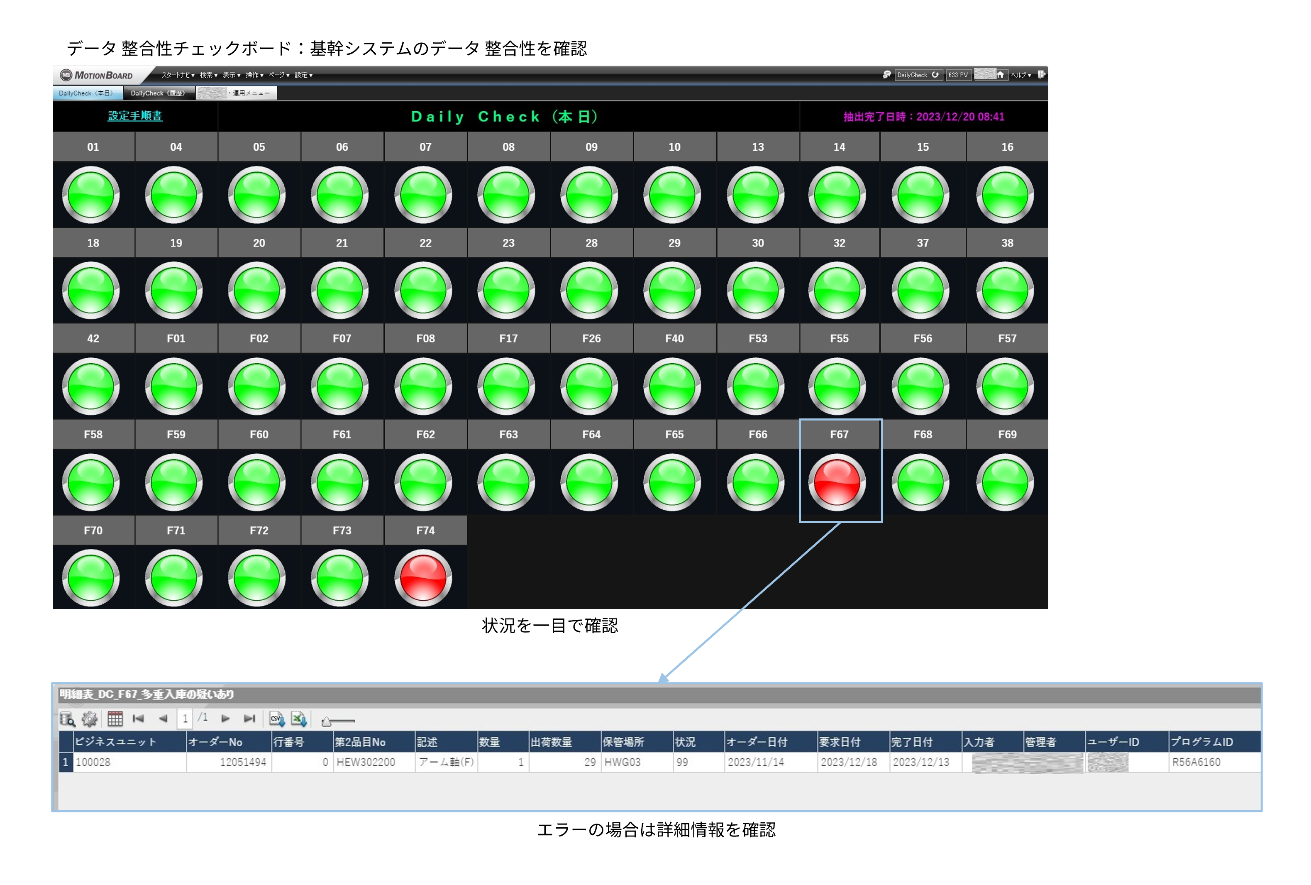
Task: Open the 操作 dropdown menu
Action: (254, 74)
